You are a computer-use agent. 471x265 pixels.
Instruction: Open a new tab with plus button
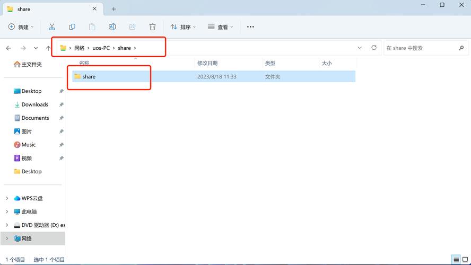pyautogui.click(x=114, y=9)
